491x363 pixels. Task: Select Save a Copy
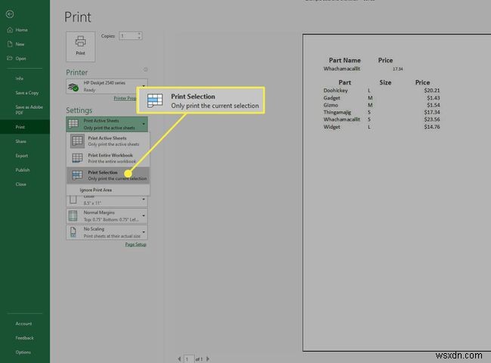pos(27,93)
